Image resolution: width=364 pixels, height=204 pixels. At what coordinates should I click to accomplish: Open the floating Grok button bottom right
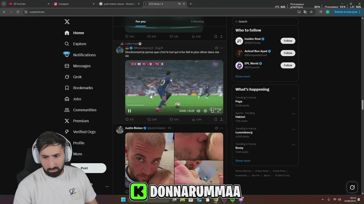[352, 187]
